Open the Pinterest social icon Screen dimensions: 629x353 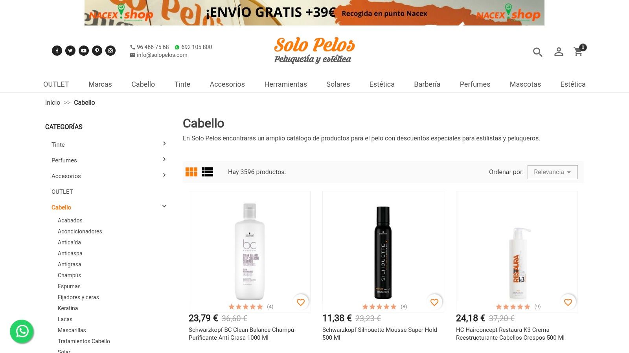(x=97, y=51)
